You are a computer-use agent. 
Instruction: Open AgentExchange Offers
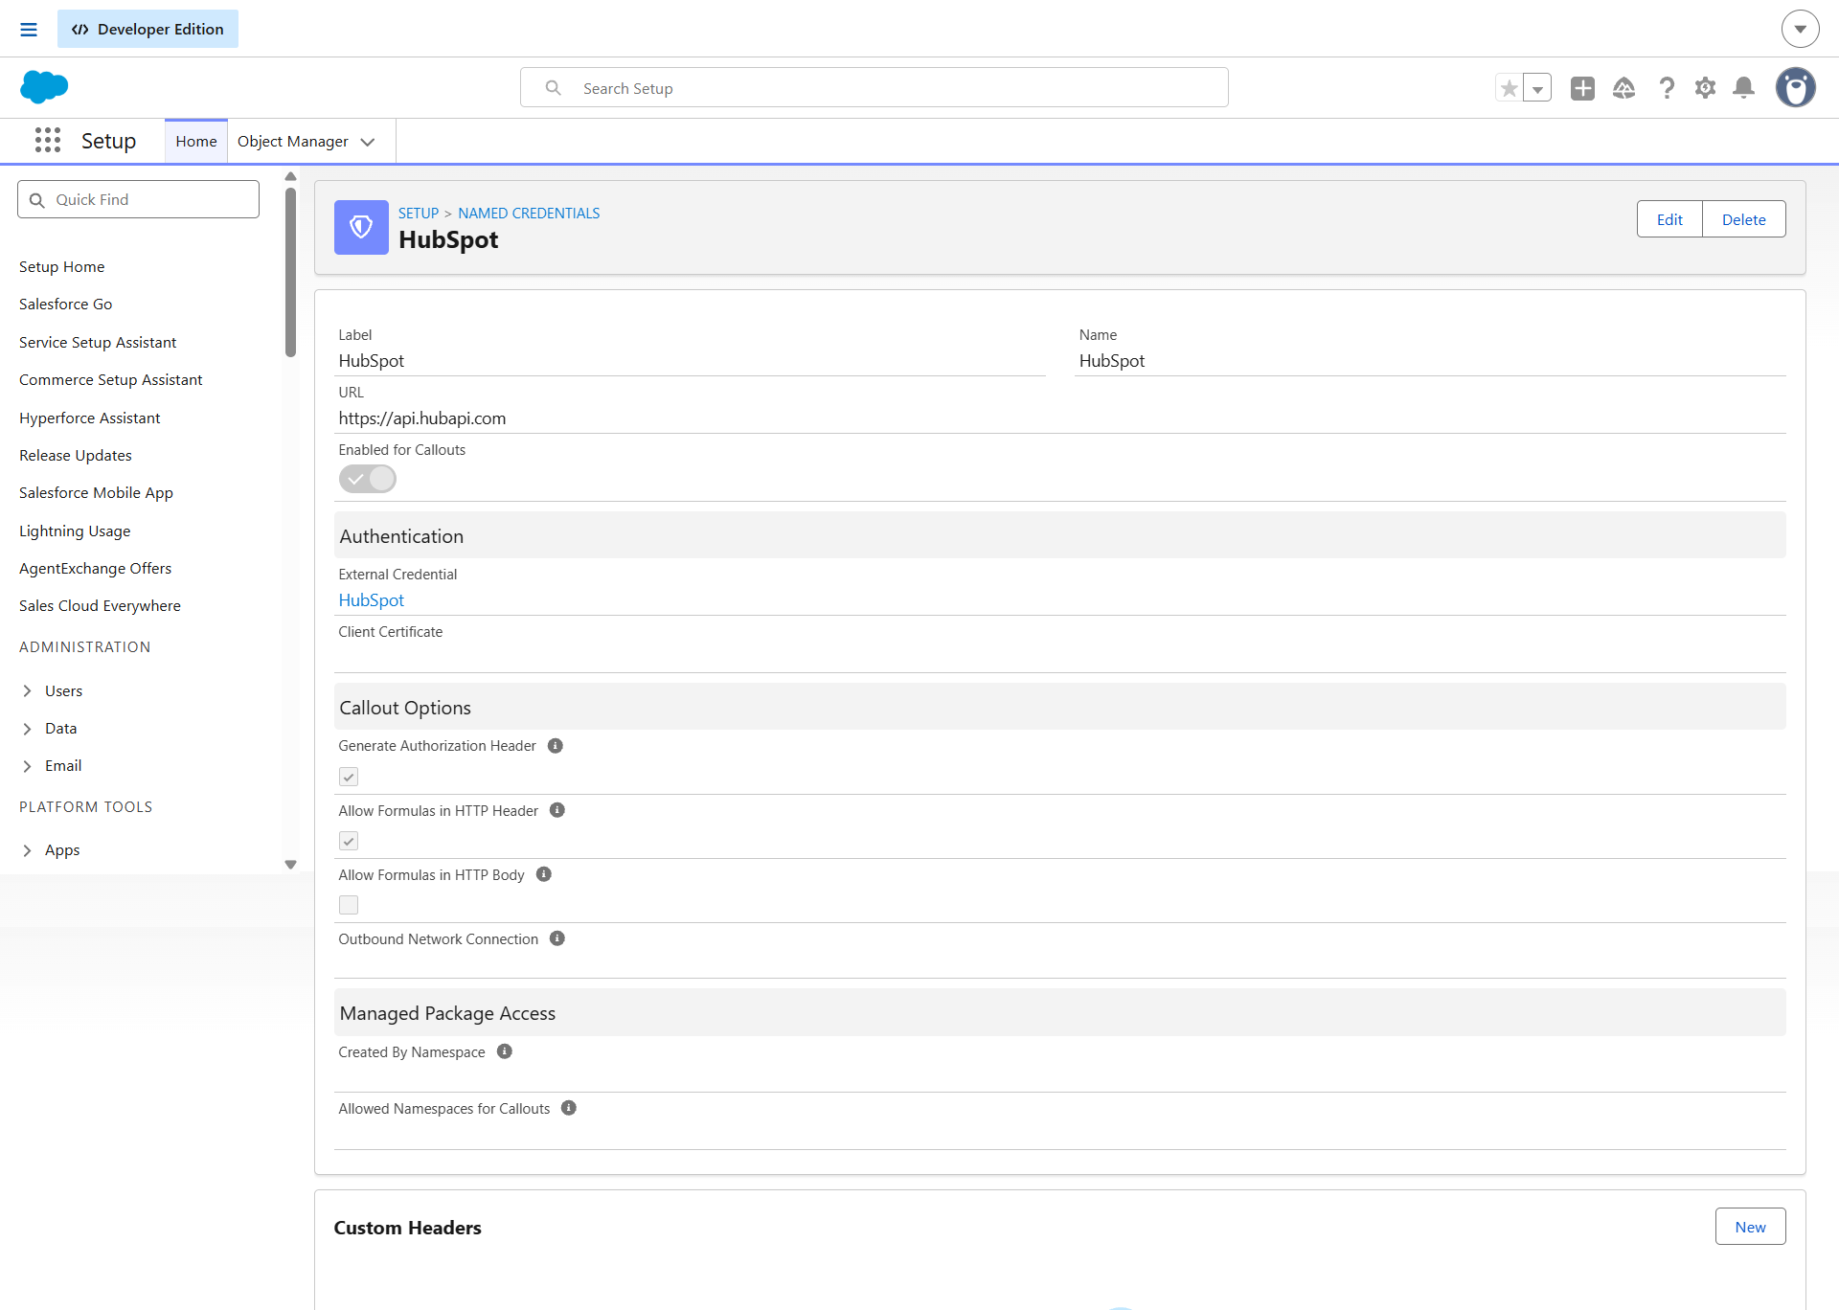(96, 569)
